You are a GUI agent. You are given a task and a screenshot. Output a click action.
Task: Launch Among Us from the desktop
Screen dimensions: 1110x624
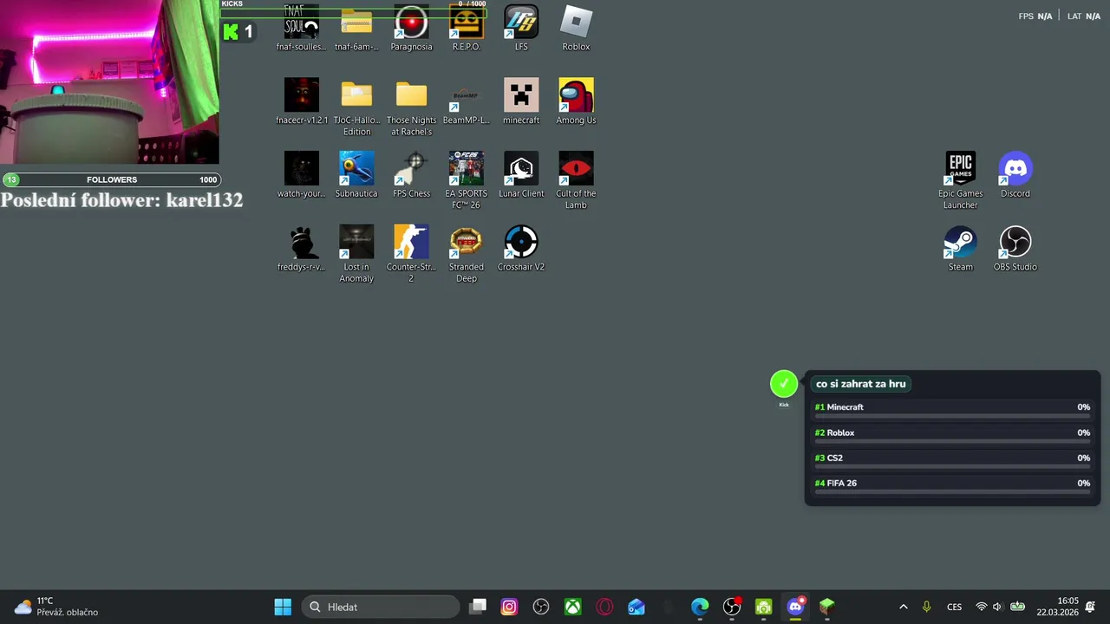tap(576, 101)
